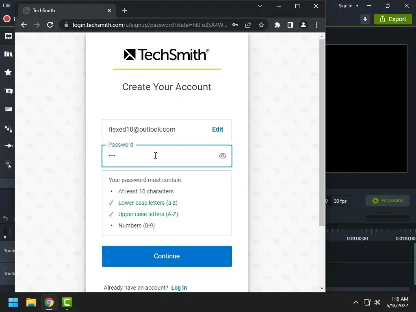Click 'Upper case letters (A-Z)' requirement text
This screenshot has width=416, height=312.
[x=148, y=214]
